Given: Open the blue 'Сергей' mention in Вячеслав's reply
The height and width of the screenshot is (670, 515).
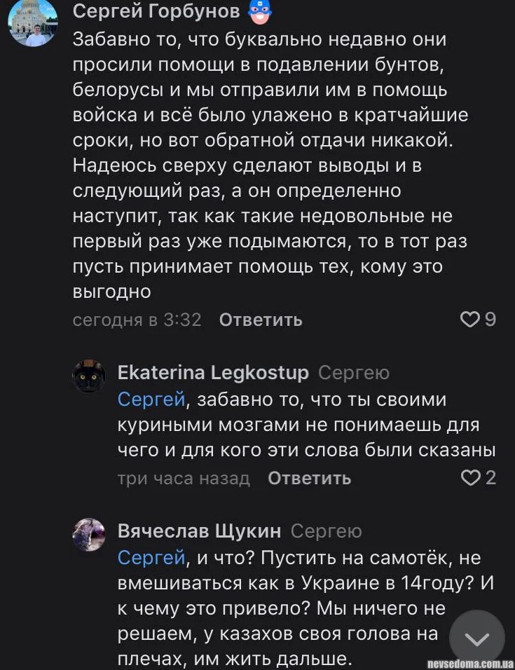Looking at the screenshot, I should [x=151, y=559].
